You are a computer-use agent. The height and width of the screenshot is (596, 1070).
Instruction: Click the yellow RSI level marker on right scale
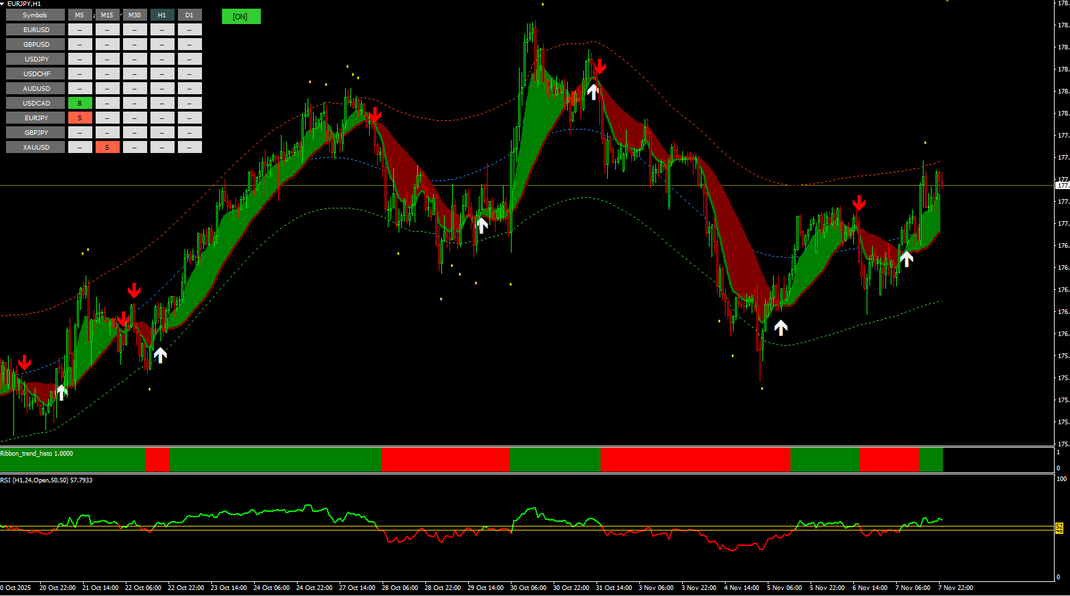(x=1059, y=528)
